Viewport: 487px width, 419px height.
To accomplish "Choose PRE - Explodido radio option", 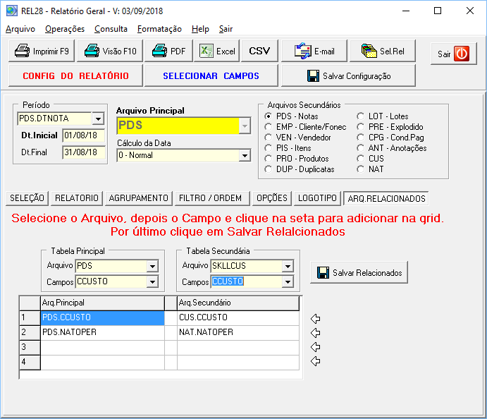I will pyautogui.click(x=360, y=127).
